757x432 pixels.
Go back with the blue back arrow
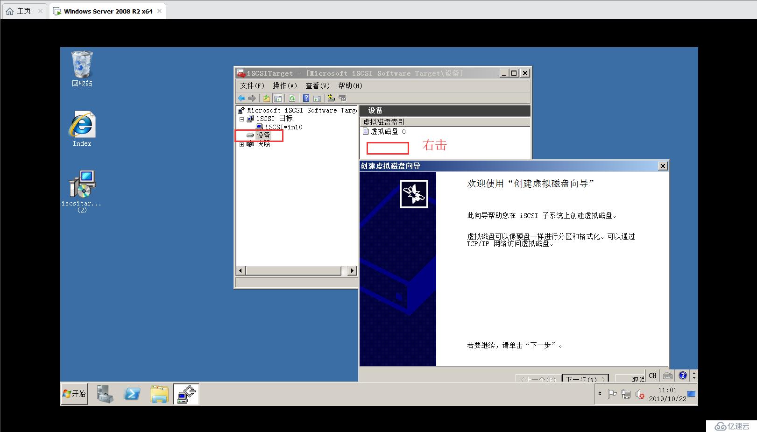[x=241, y=98]
